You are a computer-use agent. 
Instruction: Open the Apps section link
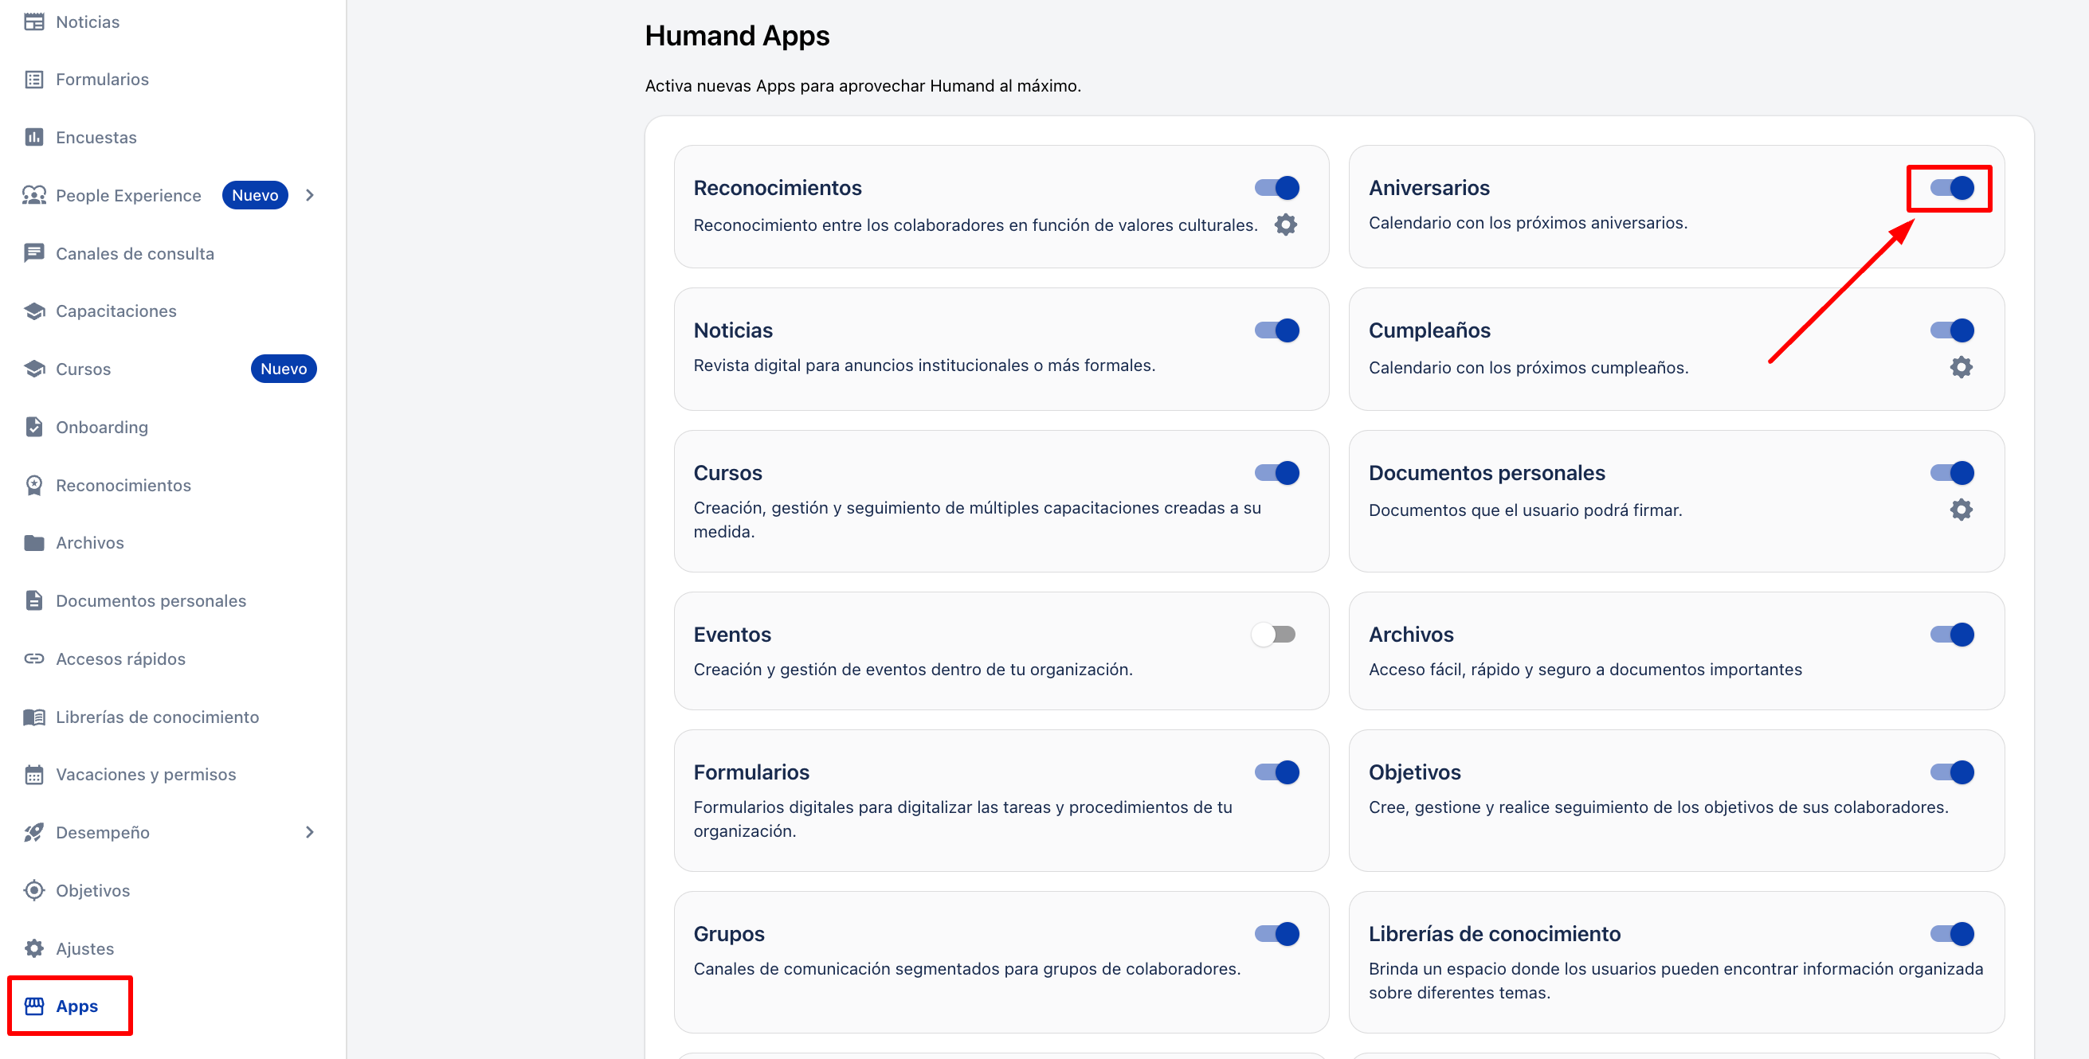(76, 1006)
